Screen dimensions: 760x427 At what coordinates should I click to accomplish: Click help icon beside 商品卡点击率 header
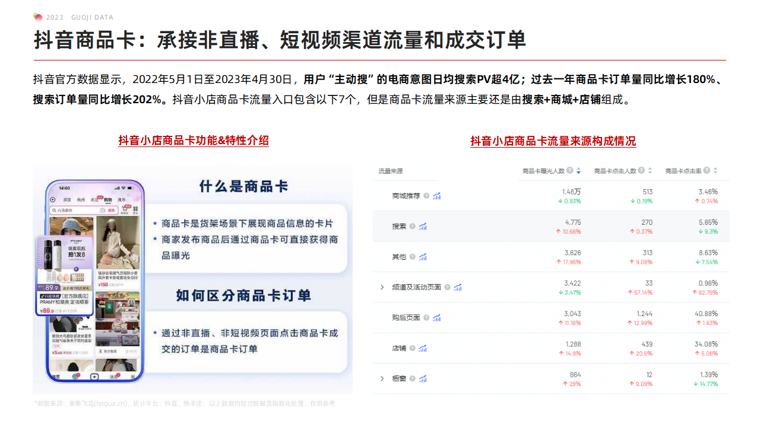click(x=707, y=171)
